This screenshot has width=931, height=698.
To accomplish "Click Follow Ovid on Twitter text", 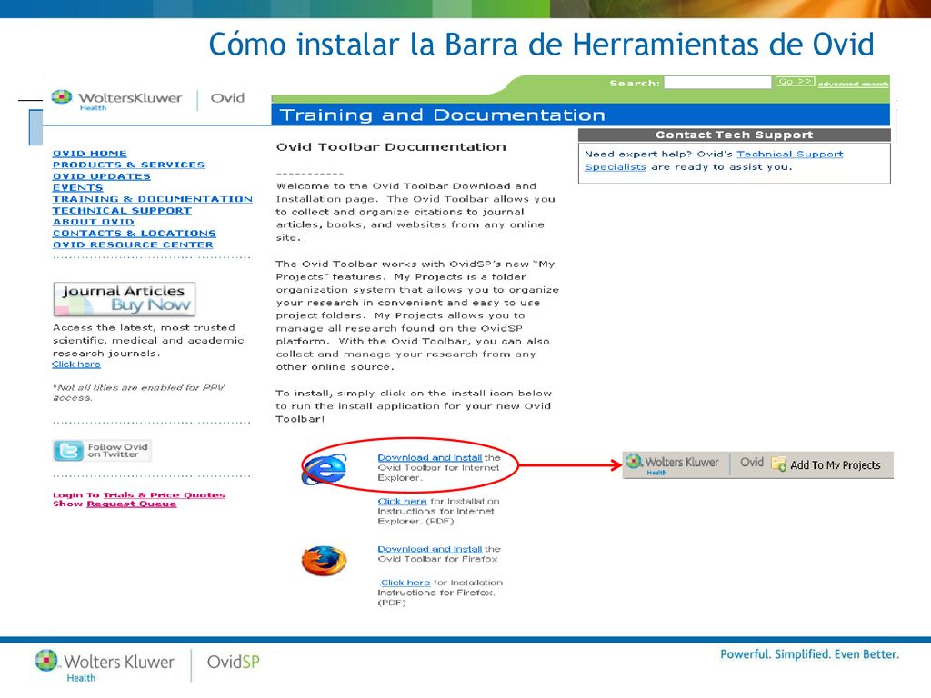I will point(117,451).
